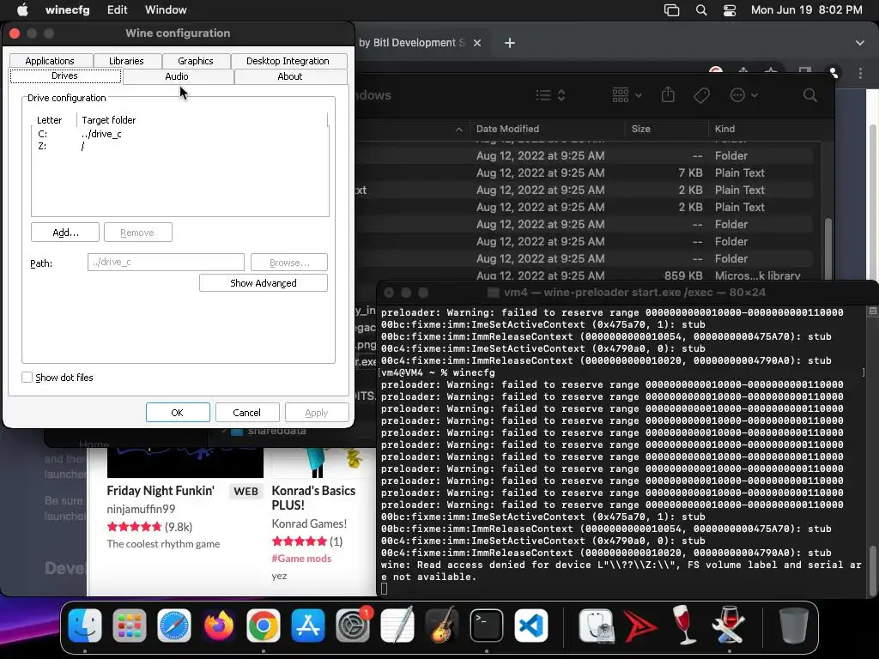Open the Edit menu
Image resolution: width=879 pixels, height=659 pixels.
pos(117,9)
